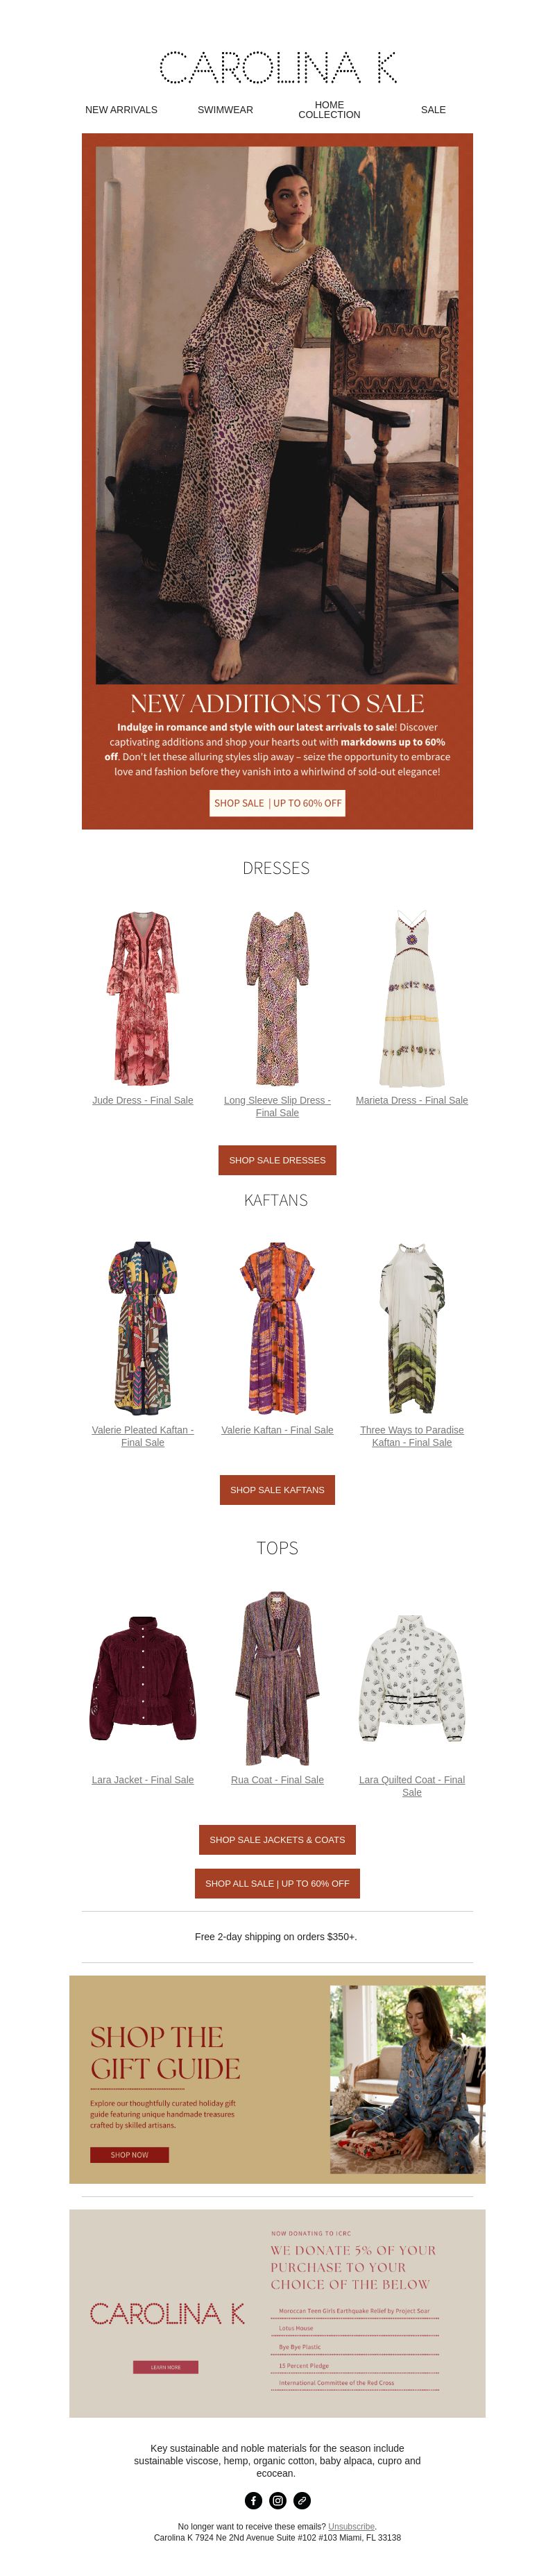Open the Instagram social icon

pyautogui.click(x=278, y=2500)
